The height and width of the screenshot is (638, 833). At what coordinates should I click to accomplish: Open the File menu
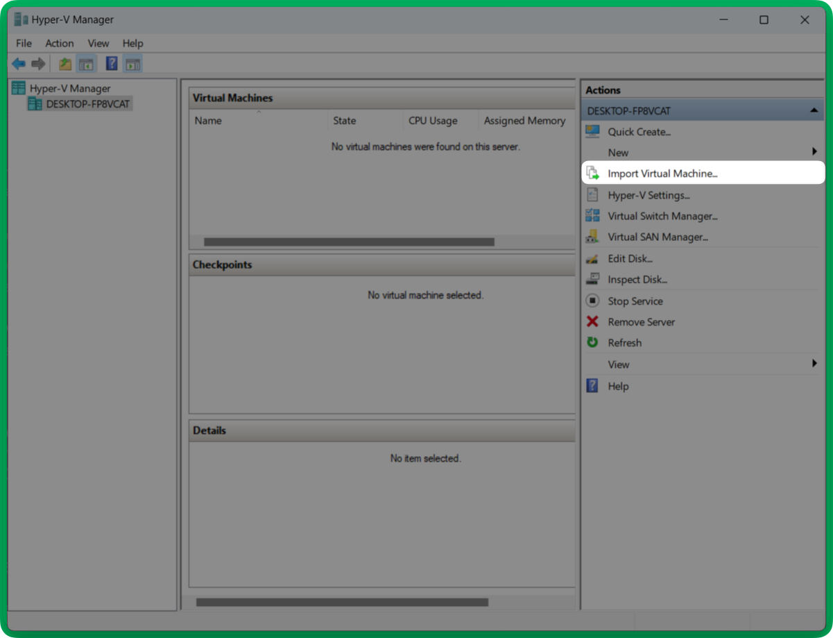[x=24, y=43]
